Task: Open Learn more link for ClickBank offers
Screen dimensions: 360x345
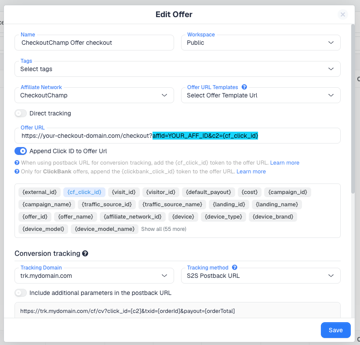Action: pos(251,172)
